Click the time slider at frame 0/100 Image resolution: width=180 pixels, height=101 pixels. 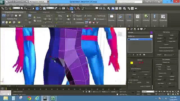[x=9, y=86]
